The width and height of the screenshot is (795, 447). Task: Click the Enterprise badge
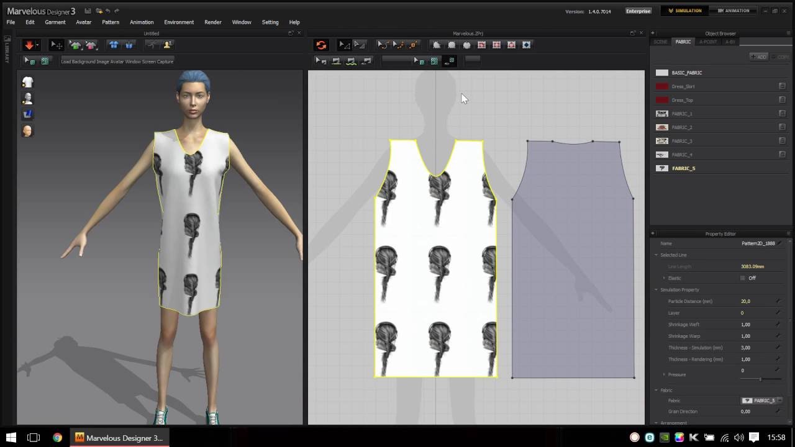[x=638, y=11]
